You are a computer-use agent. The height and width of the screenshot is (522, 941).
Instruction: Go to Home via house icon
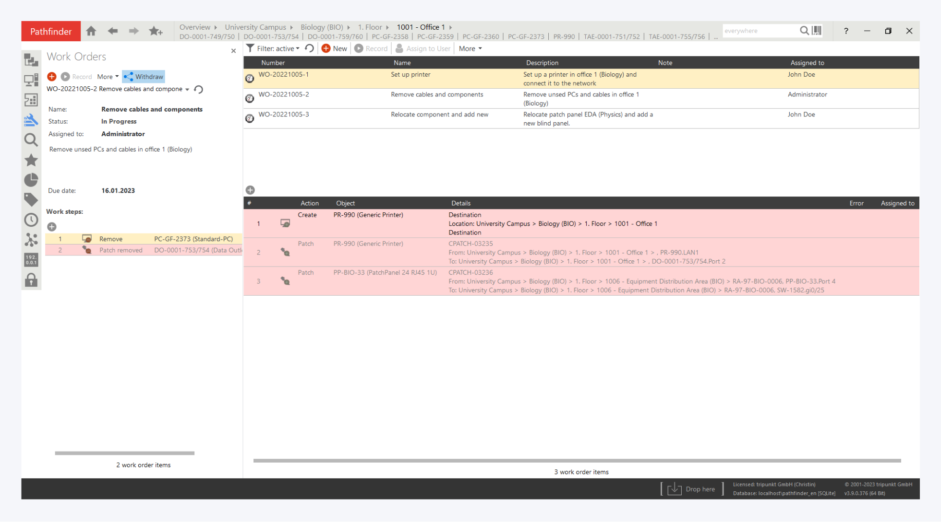click(91, 31)
